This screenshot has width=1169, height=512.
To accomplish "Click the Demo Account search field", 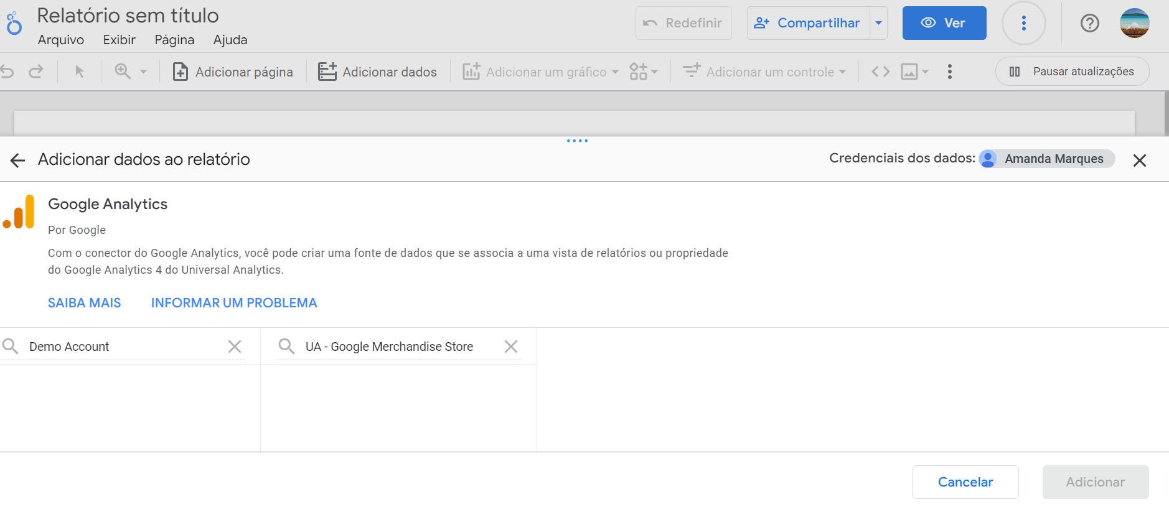I will (123, 347).
